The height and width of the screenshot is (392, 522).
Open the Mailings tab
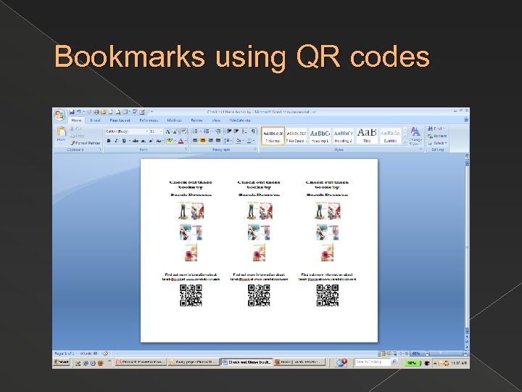(x=174, y=121)
